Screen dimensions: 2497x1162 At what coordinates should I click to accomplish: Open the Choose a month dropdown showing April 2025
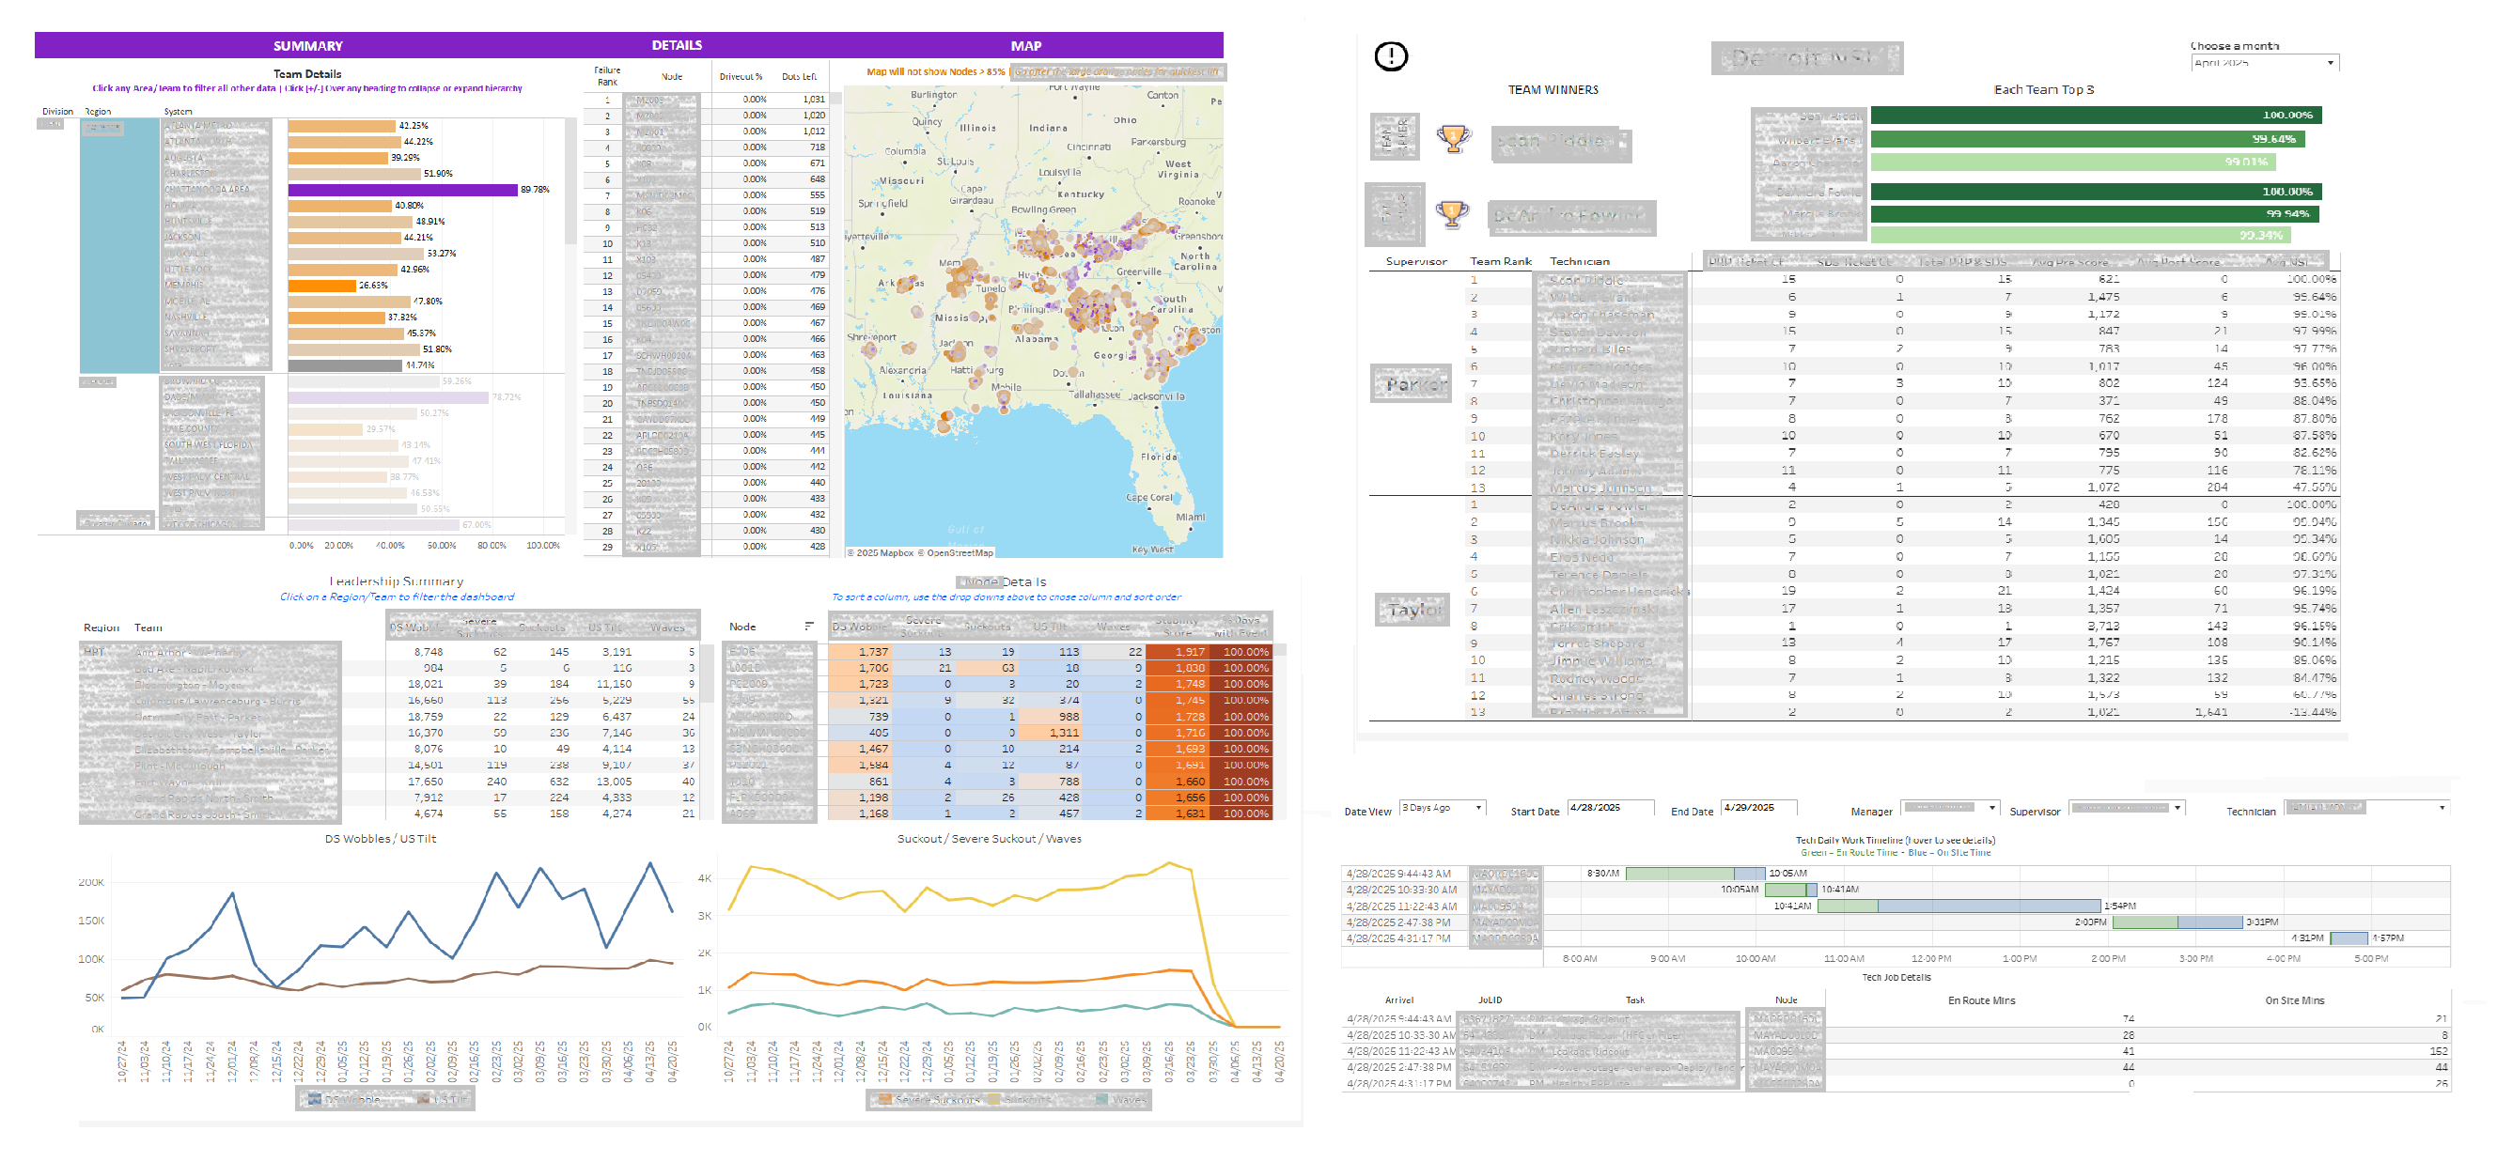2263,61
